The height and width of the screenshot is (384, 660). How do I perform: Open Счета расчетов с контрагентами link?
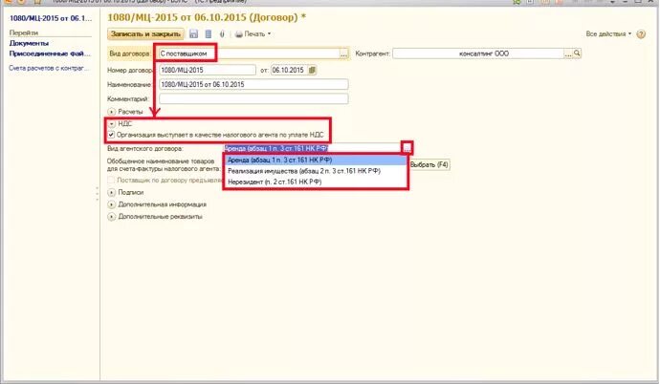click(x=49, y=68)
